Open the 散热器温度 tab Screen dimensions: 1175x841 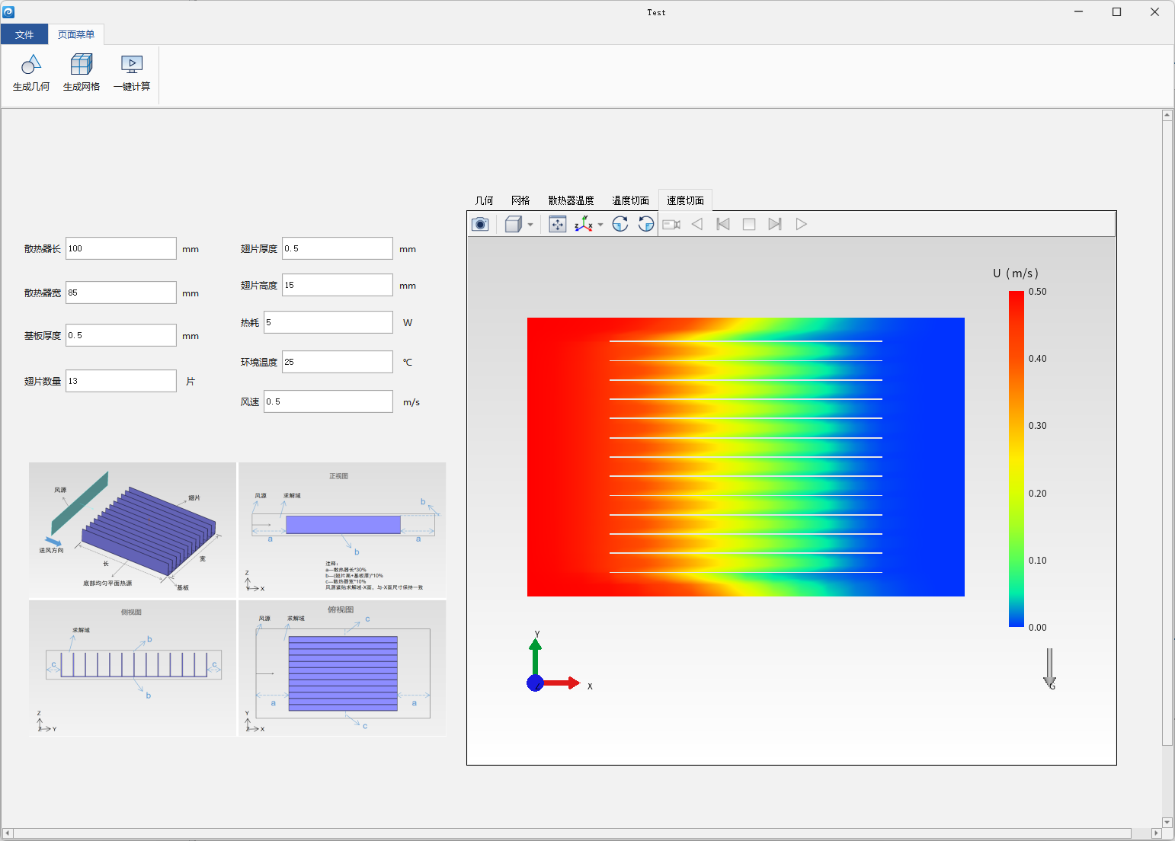[571, 200]
